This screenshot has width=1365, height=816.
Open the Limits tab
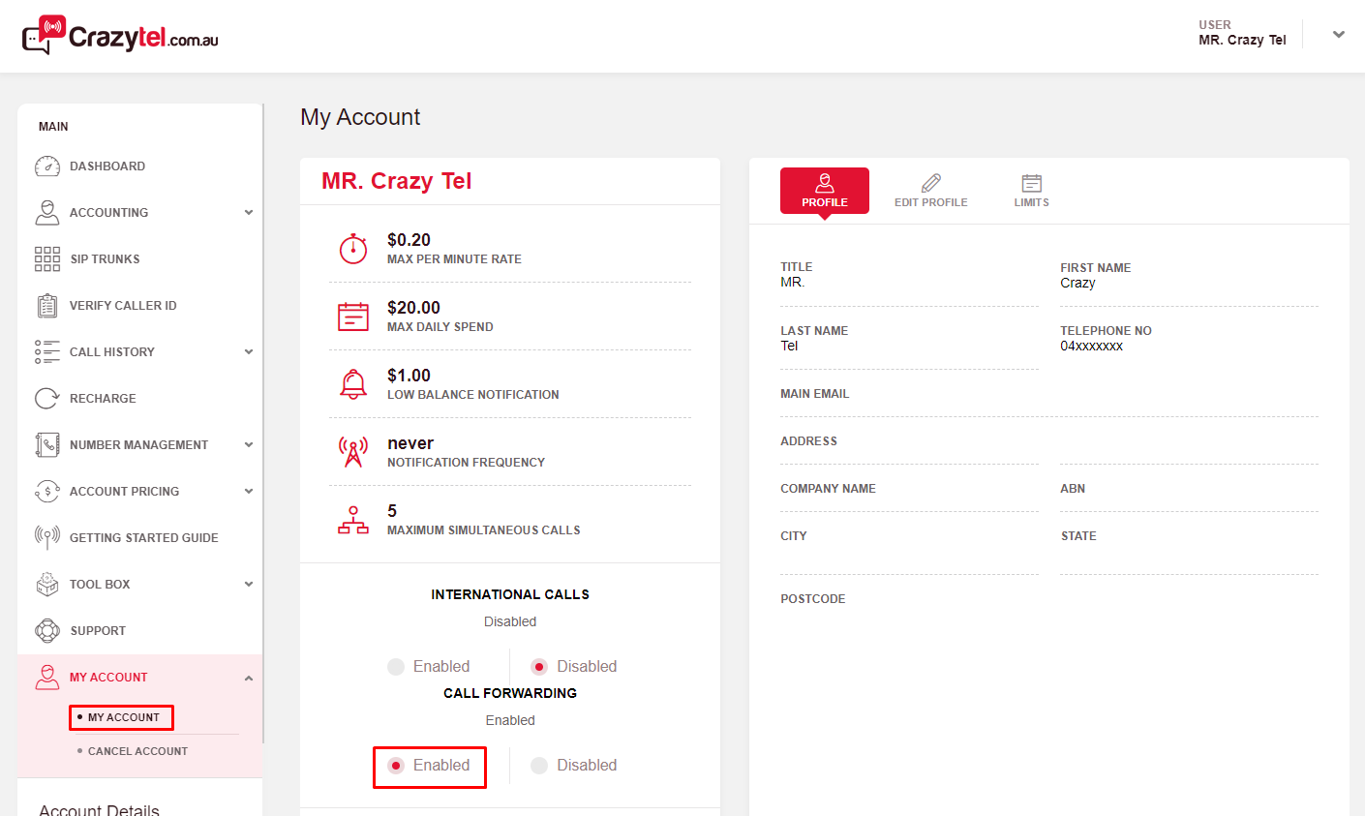tap(1031, 191)
